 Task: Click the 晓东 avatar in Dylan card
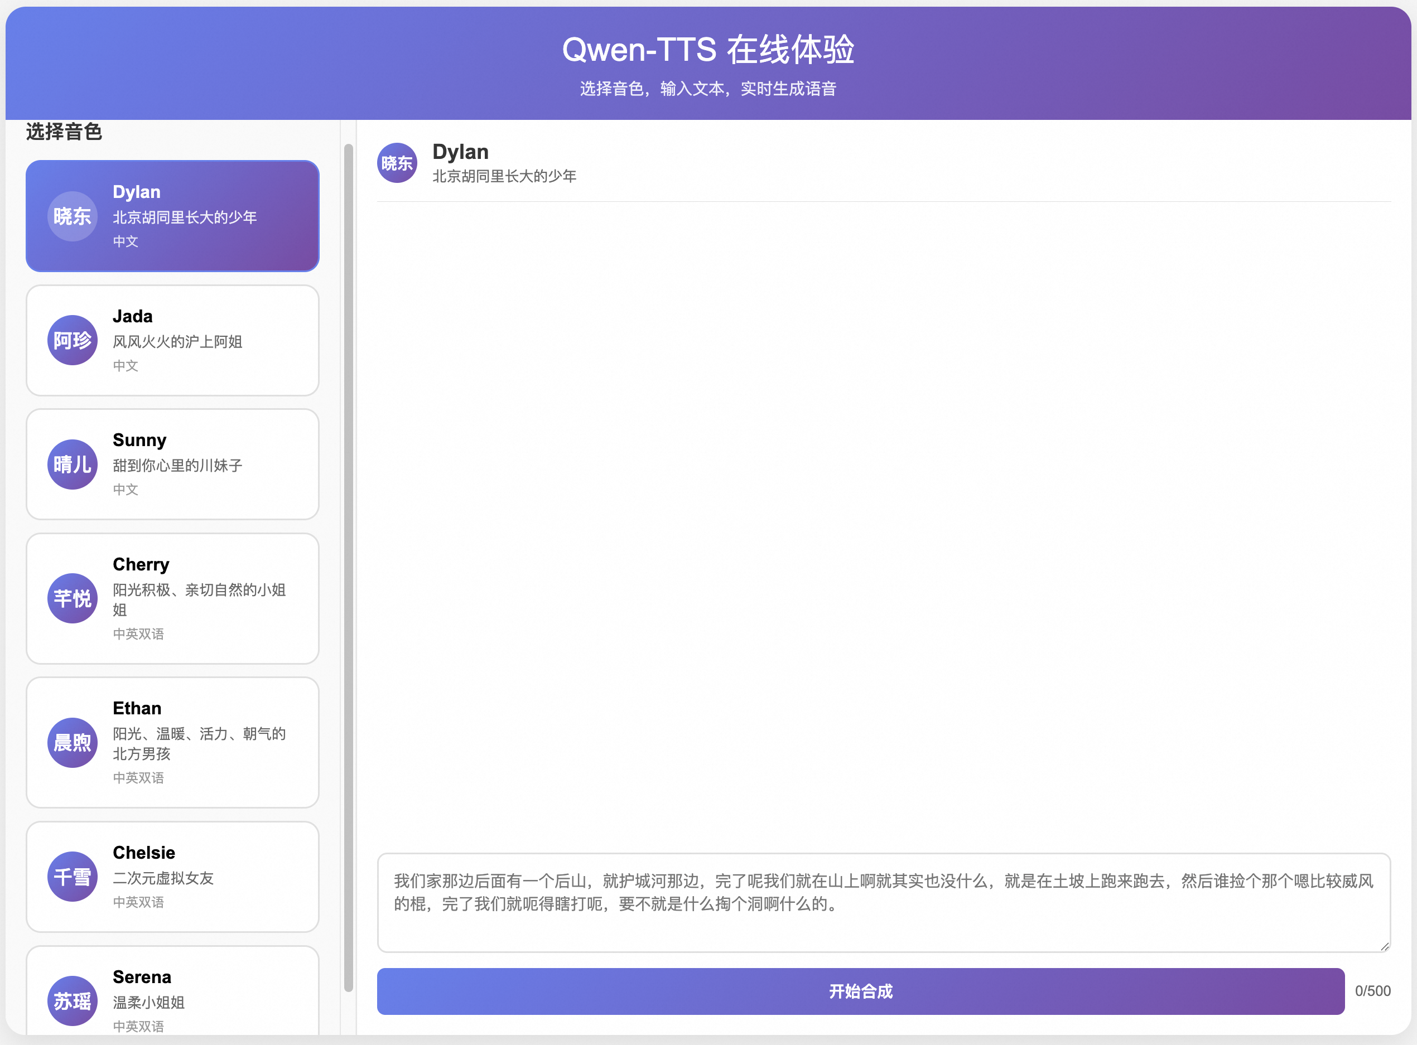pyautogui.click(x=72, y=216)
